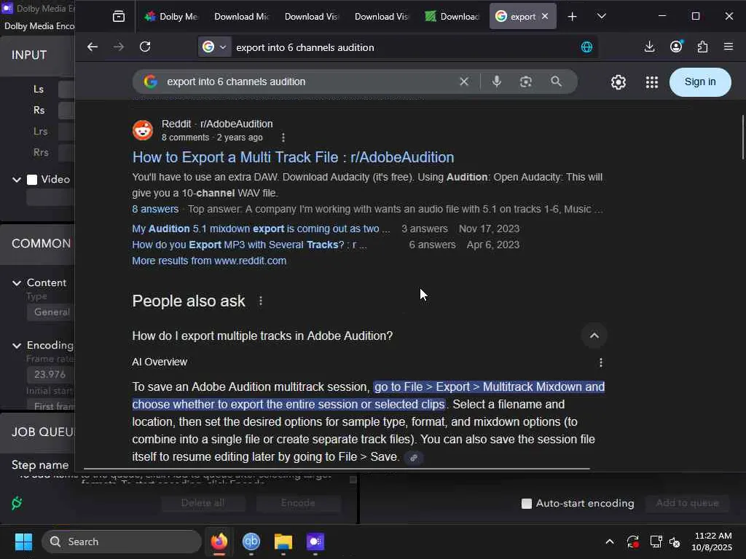The image size is (746, 559).
Task: Collapse the Content section in Dolby Encoder
Action: (x=17, y=283)
